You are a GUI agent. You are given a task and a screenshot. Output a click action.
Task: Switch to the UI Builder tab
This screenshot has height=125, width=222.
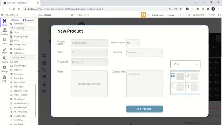15,20
